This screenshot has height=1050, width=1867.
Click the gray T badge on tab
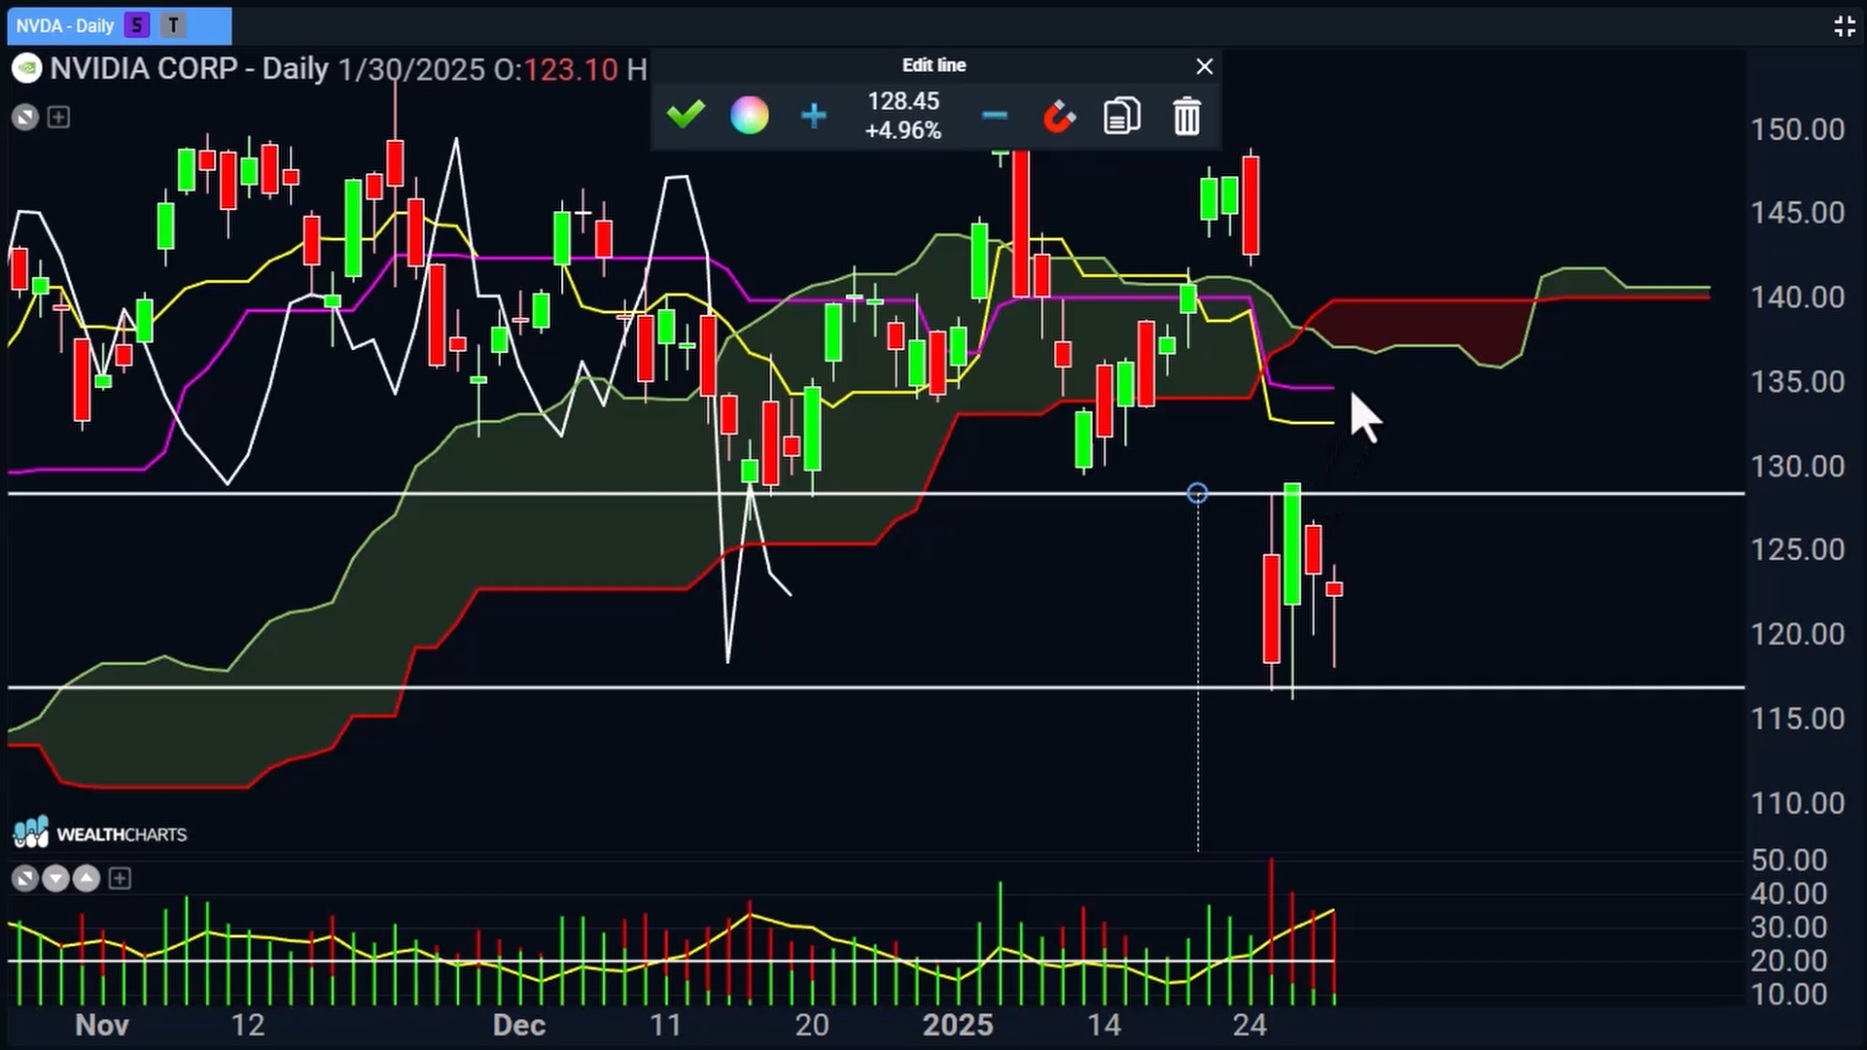(173, 26)
